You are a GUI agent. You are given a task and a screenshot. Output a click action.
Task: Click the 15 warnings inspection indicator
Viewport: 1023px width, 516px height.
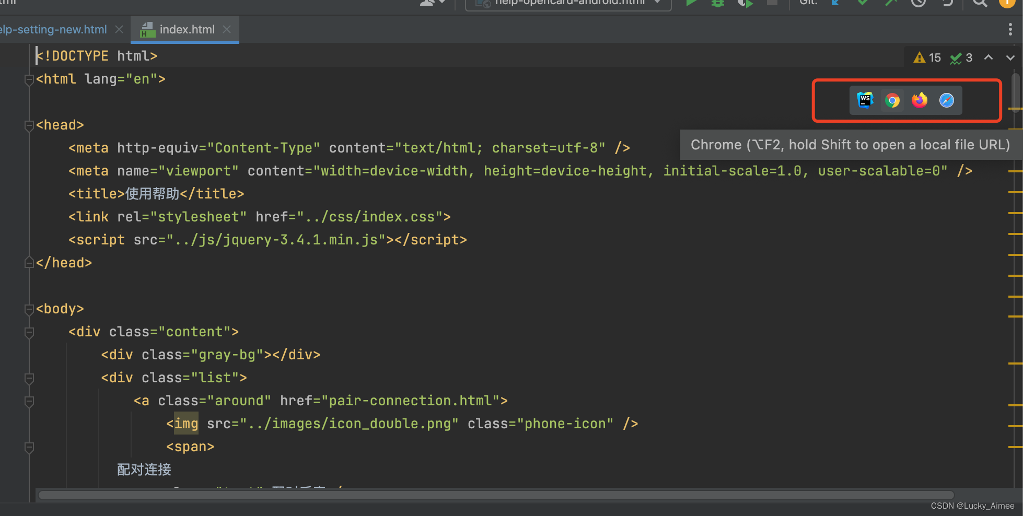click(x=927, y=57)
